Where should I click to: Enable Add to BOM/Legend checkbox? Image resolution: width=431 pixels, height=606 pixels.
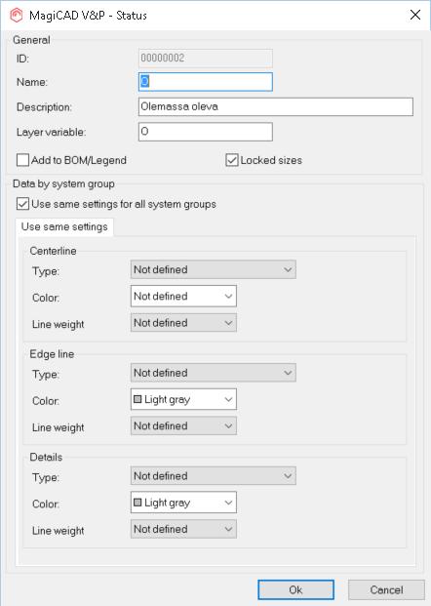[22, 160]
